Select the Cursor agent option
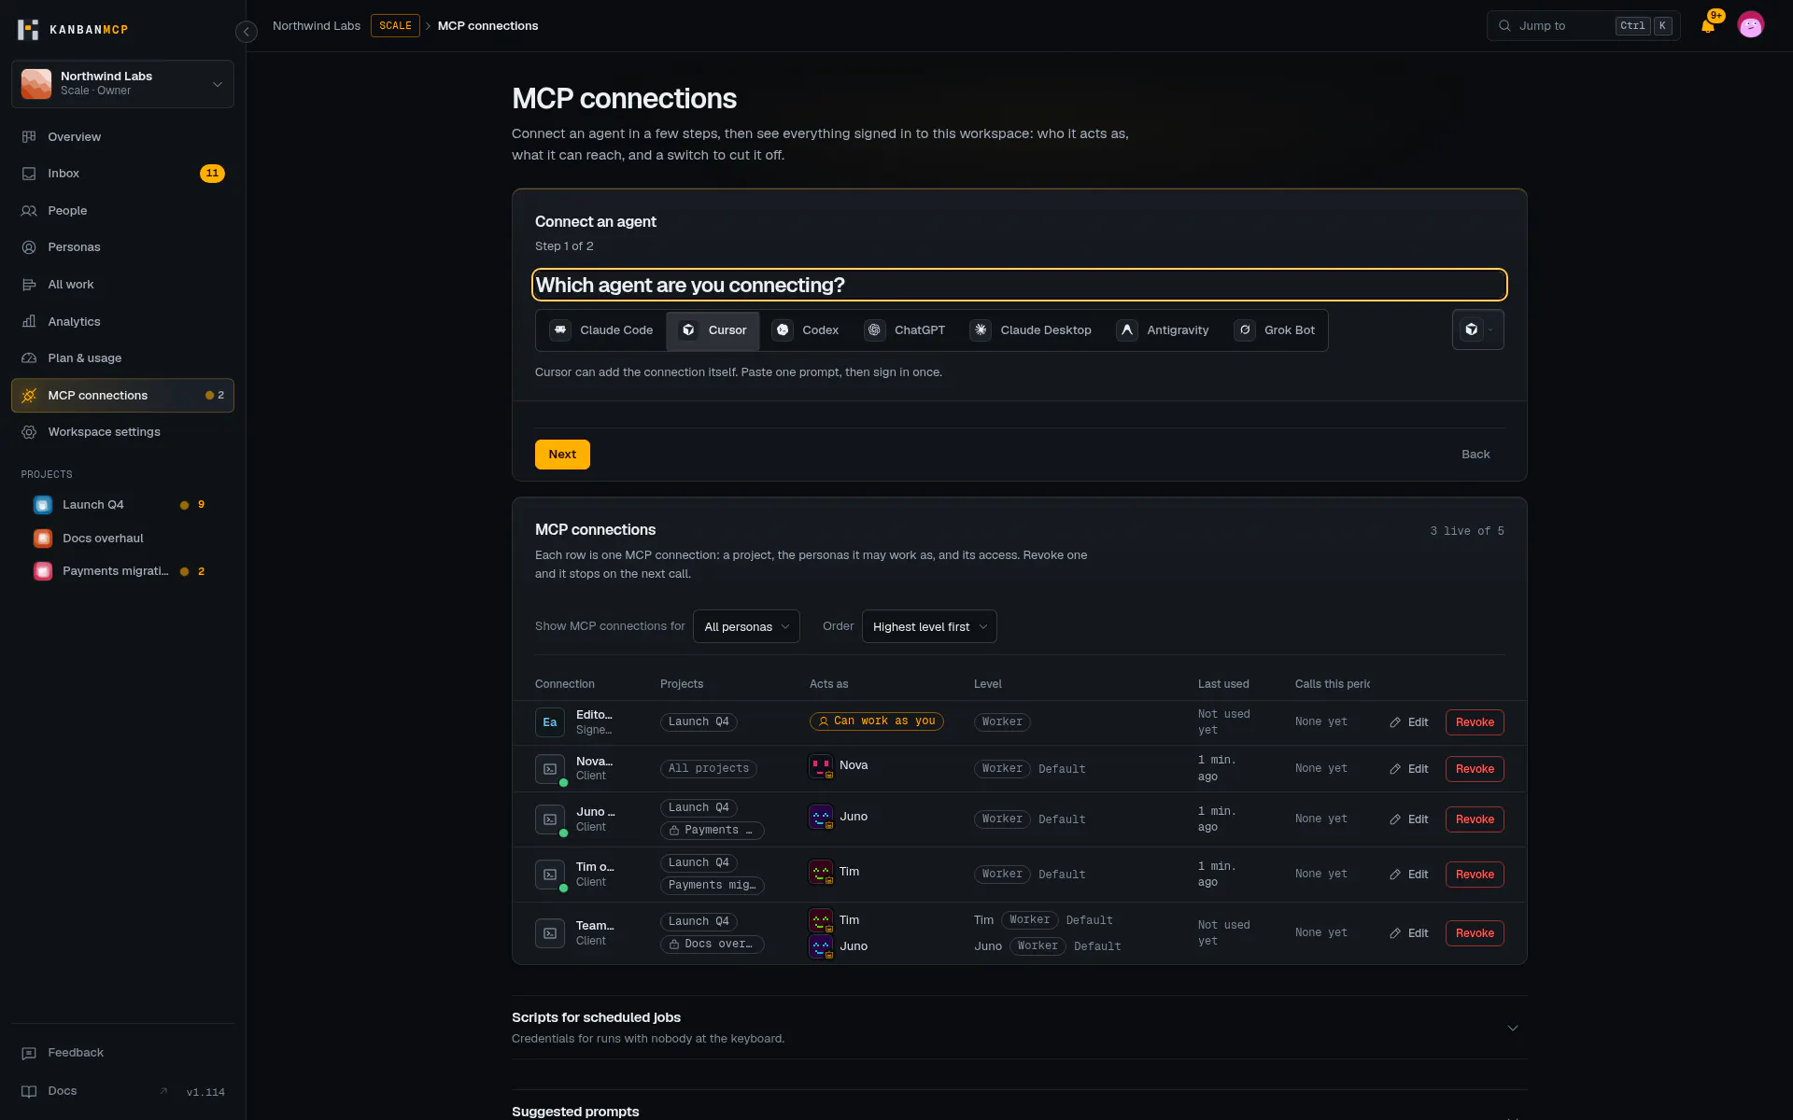Viewport: 1793px width, 1120px height. [713, 330]
